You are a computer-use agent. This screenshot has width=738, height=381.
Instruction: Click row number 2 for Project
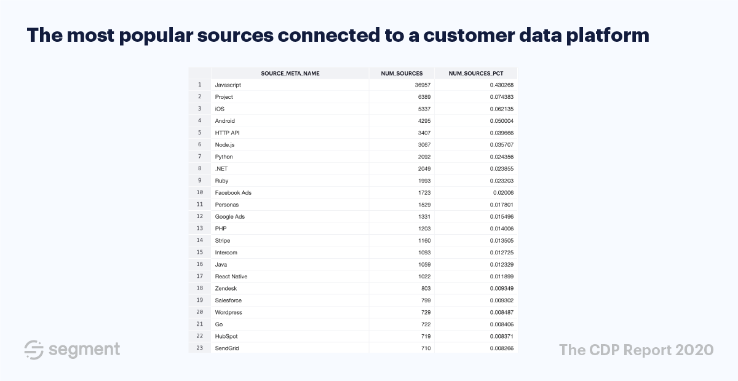pyautogui.click(x=200, y=97)
